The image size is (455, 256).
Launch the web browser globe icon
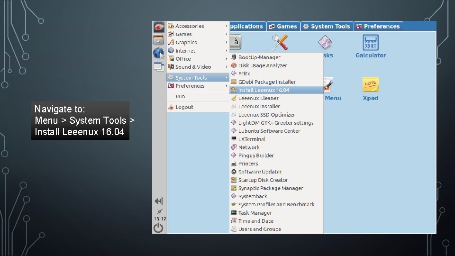click(x=159, y=54)
